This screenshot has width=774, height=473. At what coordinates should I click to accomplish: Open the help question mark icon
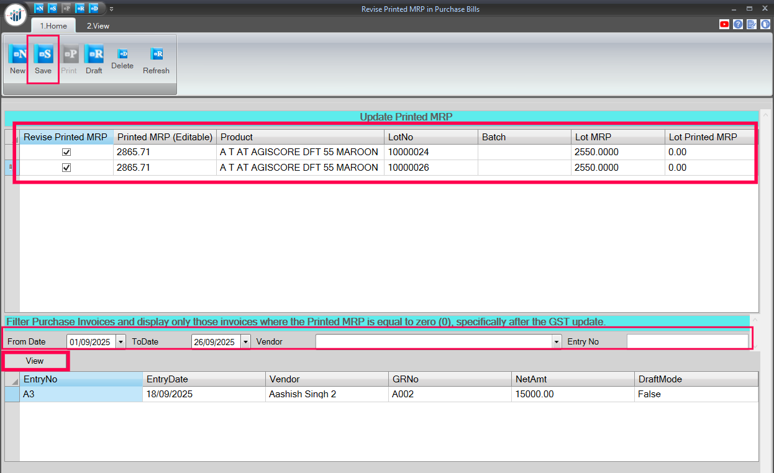tap(738, 24)
